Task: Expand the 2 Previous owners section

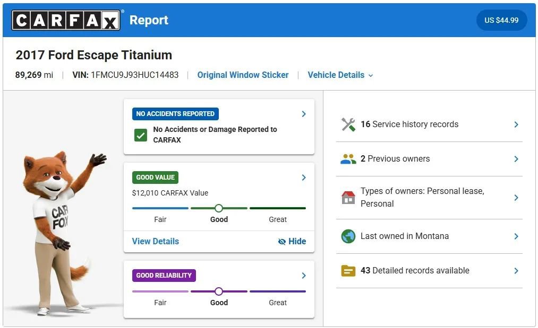Action: point(515,158)
